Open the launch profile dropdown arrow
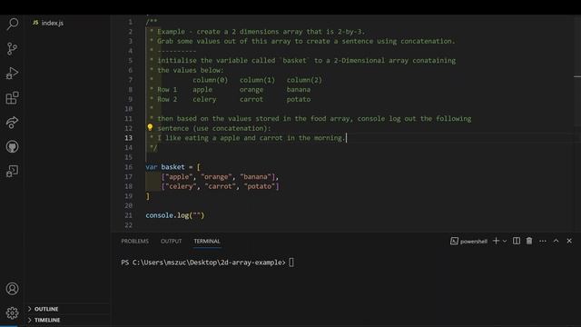581x327 pixels. click(x=505, y=241)
